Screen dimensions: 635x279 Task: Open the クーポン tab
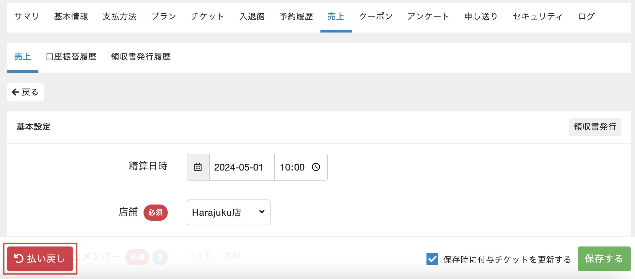click(x=376, y=17)
